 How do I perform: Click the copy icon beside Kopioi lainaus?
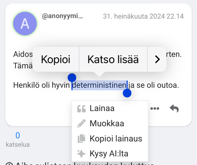pyautogui.click(x=81, y=139)
